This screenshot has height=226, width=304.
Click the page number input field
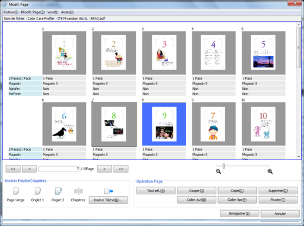coord(59,169)
